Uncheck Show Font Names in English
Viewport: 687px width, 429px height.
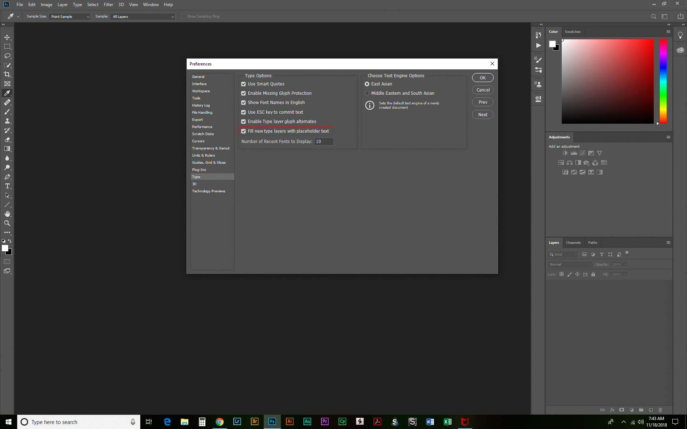tap(243, 103)
